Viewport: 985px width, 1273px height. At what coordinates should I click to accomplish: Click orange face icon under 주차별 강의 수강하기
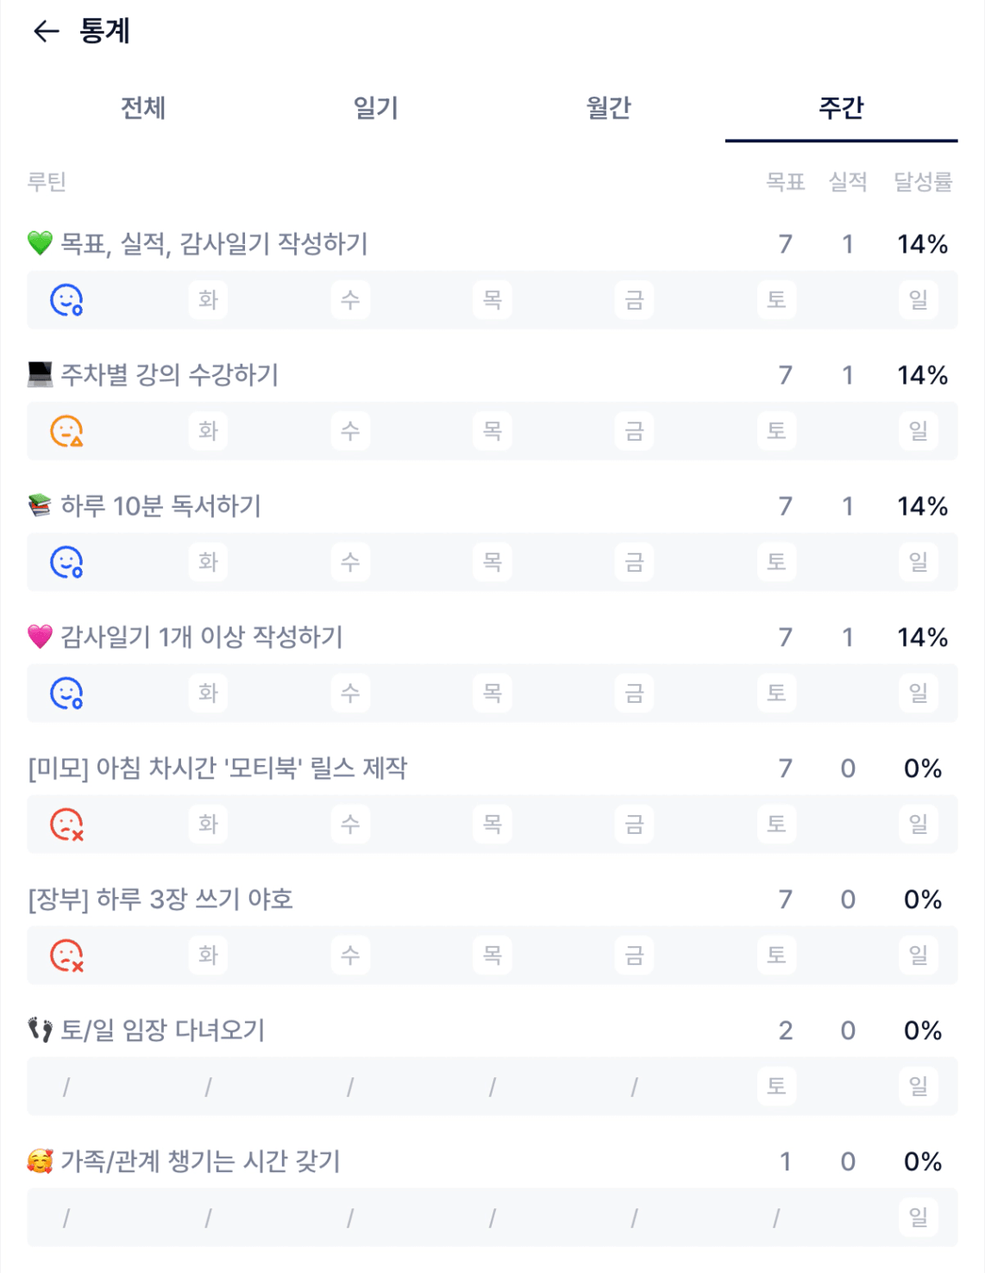[66, 431]
